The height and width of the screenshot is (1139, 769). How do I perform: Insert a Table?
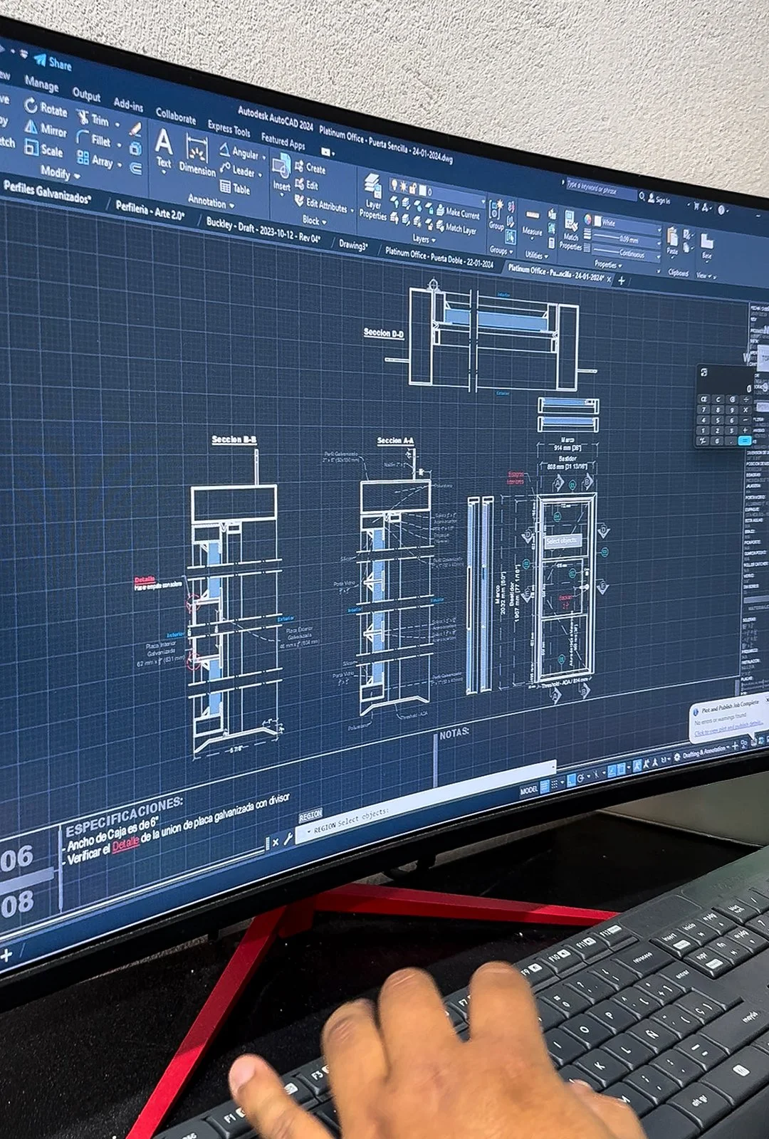[x=235, y=189]
